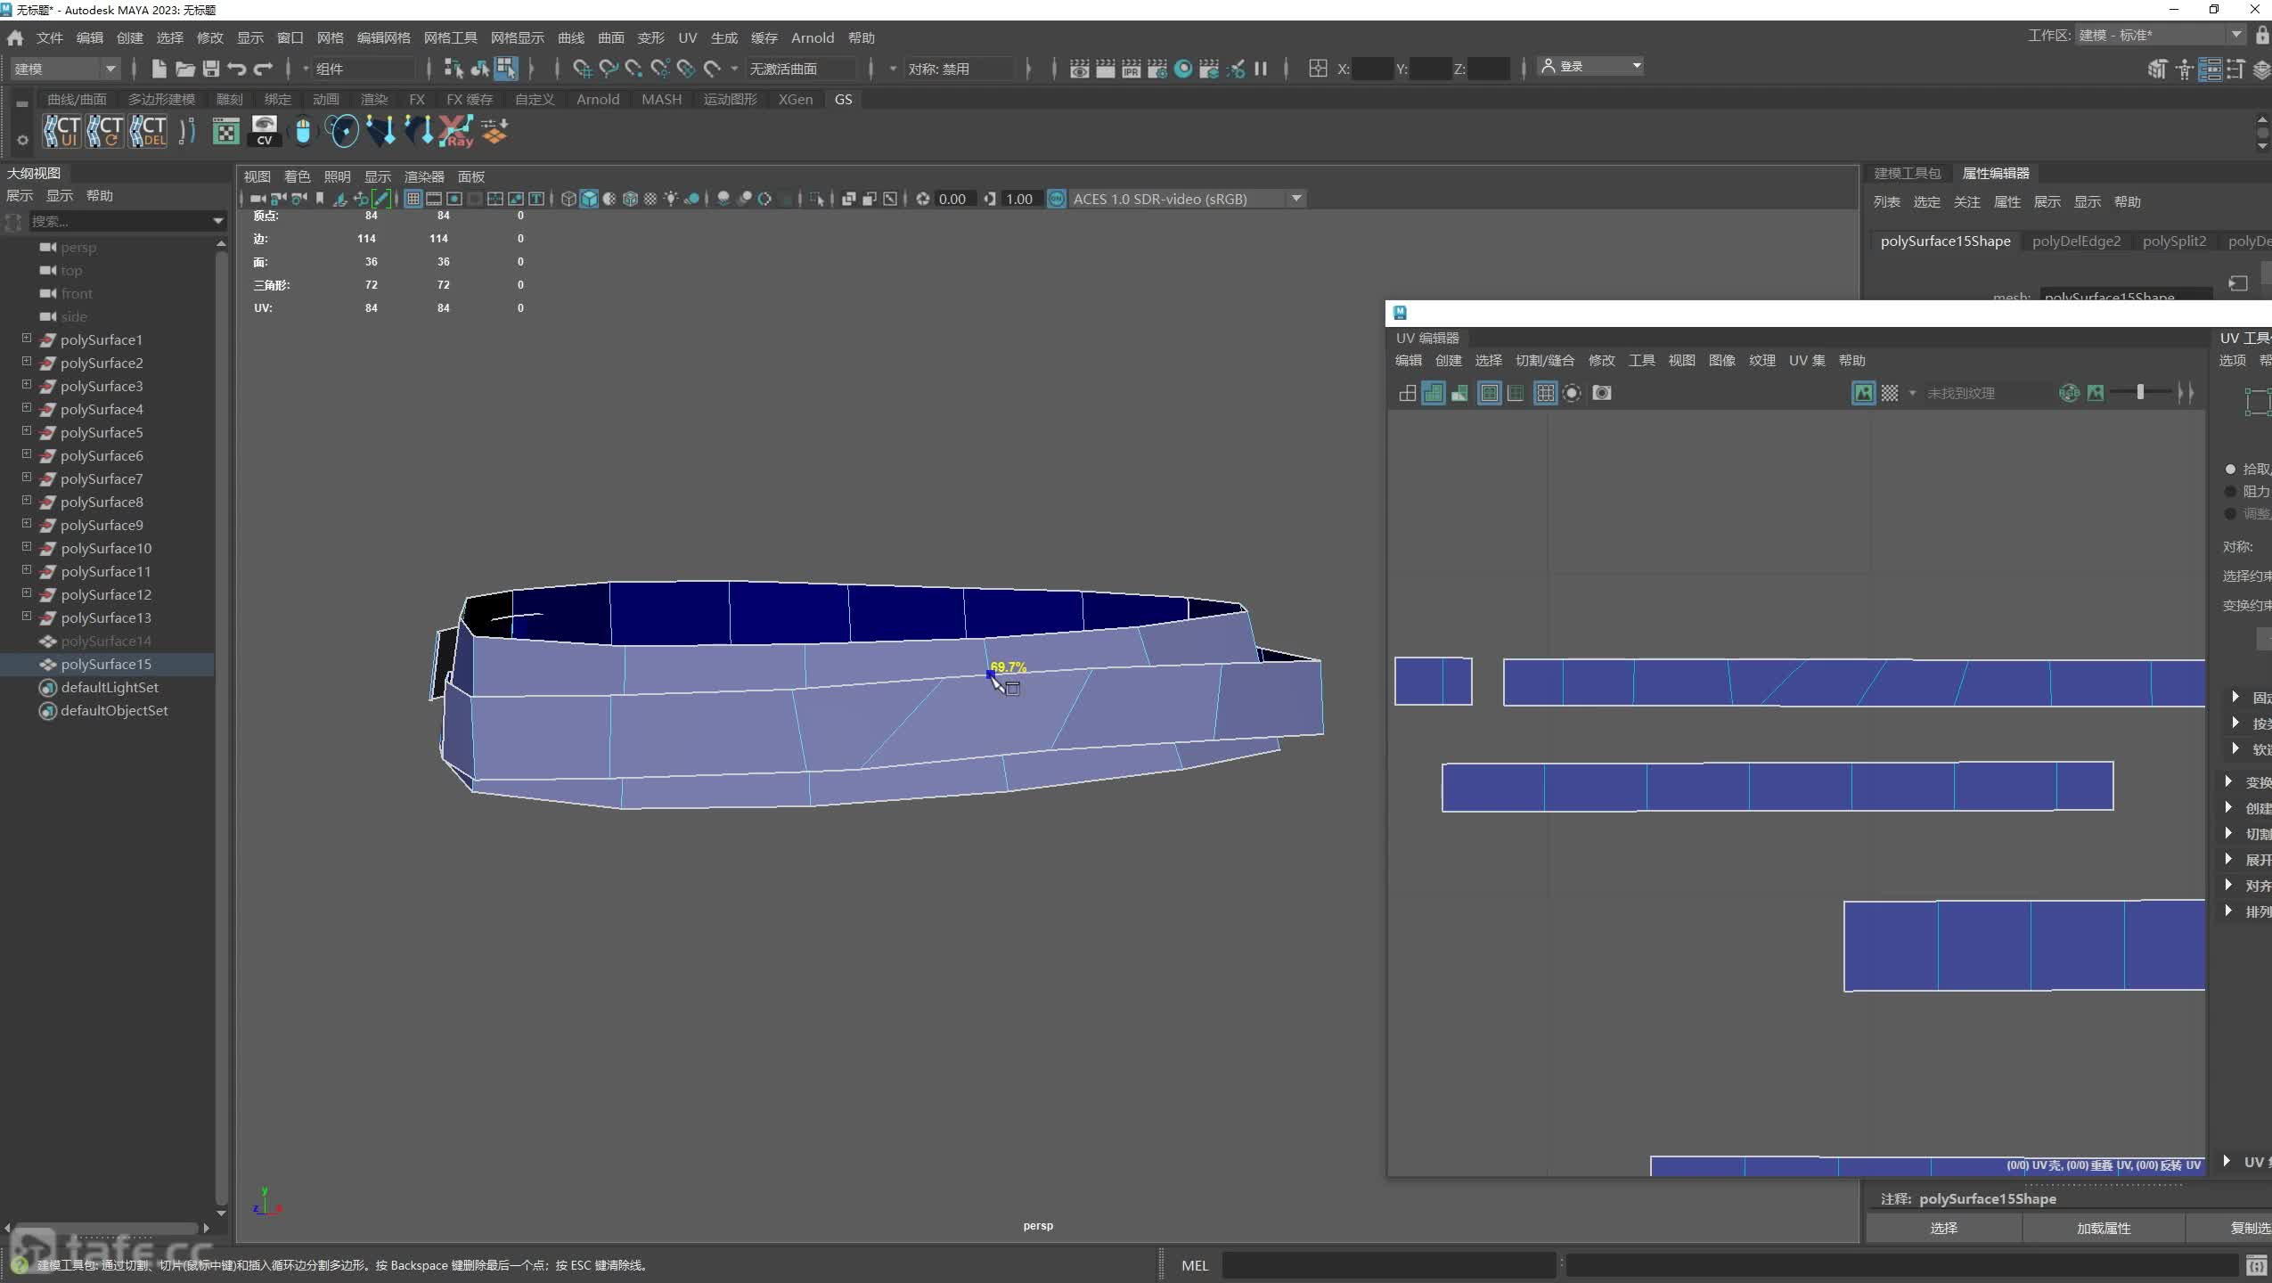
Task: Toggle UV editor grid display icon
Action: point(1546,393)
